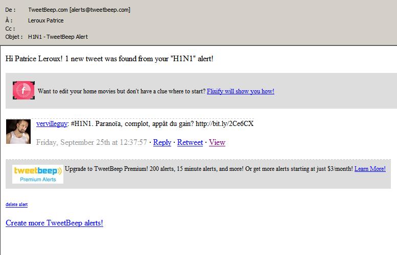Click the 'Learn More!' premium link

370,169
